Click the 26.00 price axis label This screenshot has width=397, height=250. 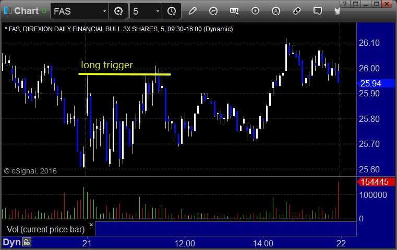(369, 68)
